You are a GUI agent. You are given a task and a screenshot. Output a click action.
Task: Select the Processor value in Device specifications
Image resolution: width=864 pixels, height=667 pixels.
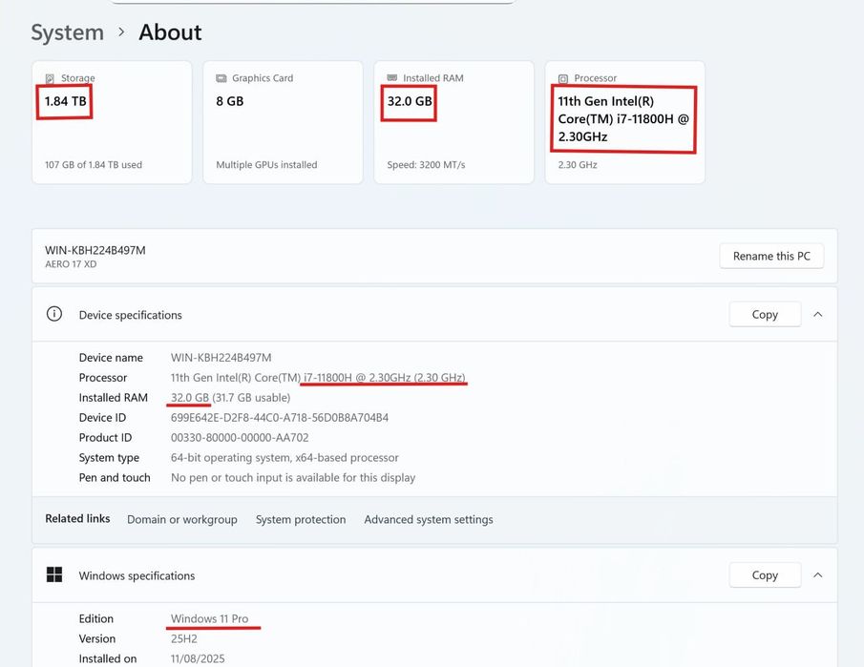coord(318,378)
